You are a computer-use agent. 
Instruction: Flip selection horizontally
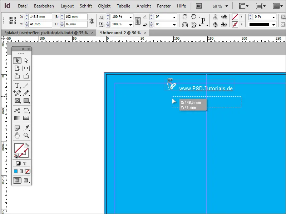click(185, 24)
